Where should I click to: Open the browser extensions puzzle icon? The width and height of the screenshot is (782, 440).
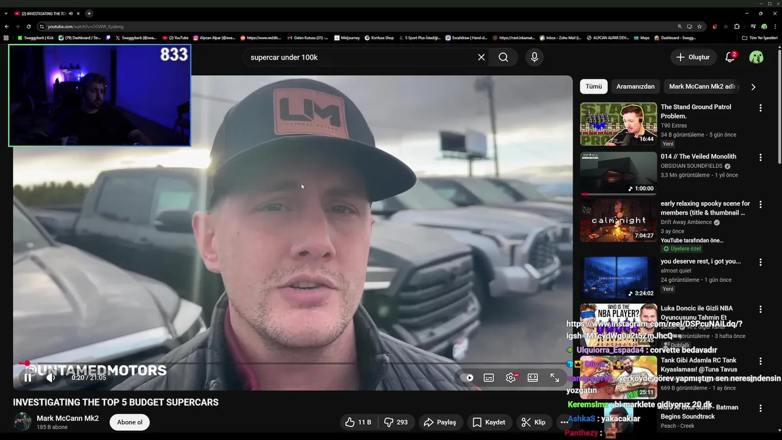(737, 26)
